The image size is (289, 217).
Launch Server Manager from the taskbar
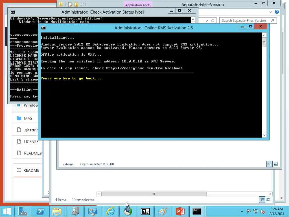[x=23, y=211]
